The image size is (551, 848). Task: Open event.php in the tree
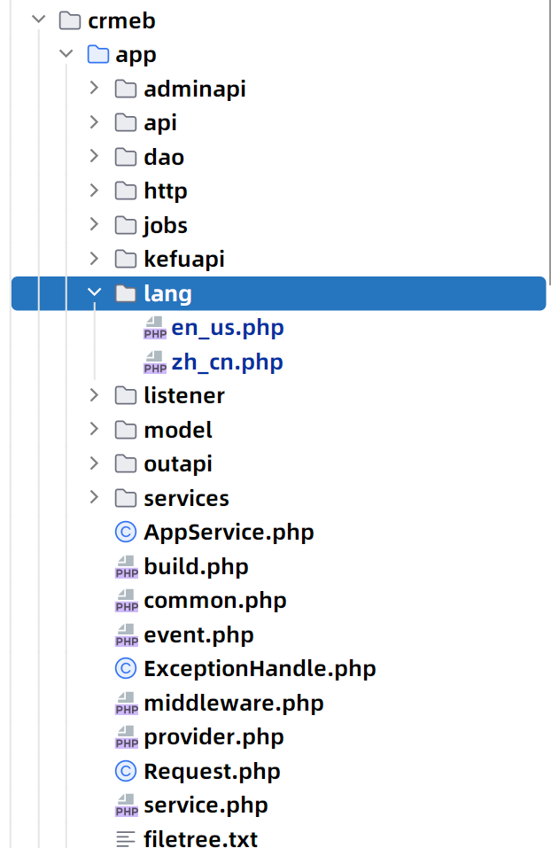(198, 634)
